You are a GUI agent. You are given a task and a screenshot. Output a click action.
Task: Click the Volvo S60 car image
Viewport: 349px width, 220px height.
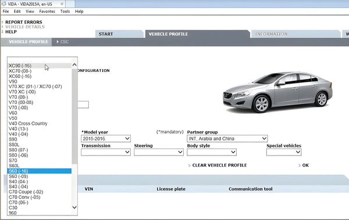coord(277,92)
